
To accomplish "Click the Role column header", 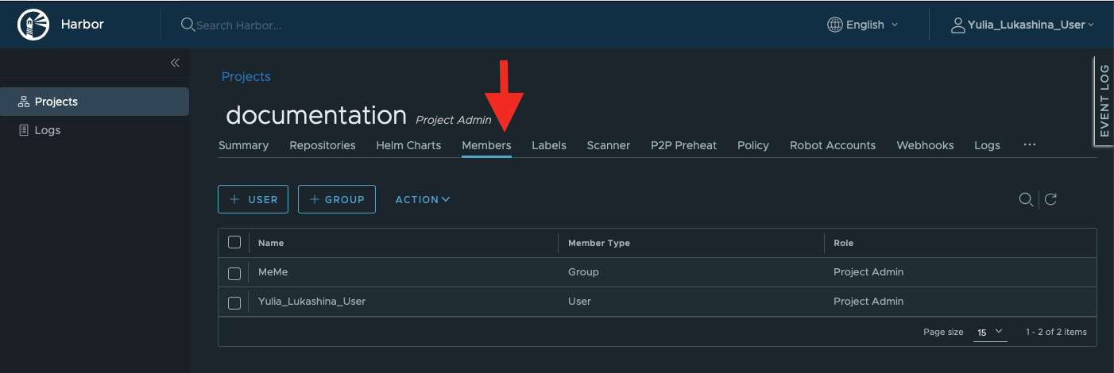I will pos(843,243).
